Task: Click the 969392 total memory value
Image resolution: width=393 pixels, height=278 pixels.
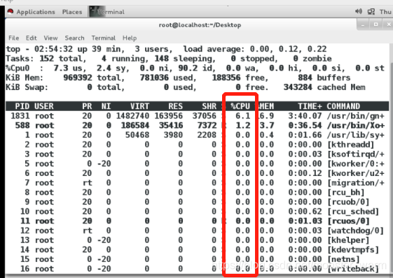Action: tap(78, 78)
